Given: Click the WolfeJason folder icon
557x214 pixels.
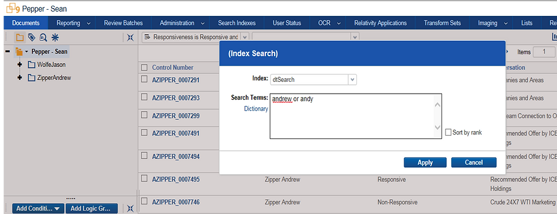Looking at the screenshot, I should [x=31, y=65].
